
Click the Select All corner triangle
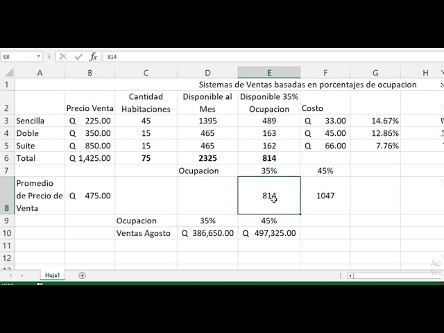[7, 73]
